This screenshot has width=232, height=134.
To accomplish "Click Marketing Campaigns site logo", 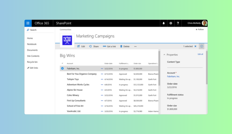I will (x=67, y=40).
